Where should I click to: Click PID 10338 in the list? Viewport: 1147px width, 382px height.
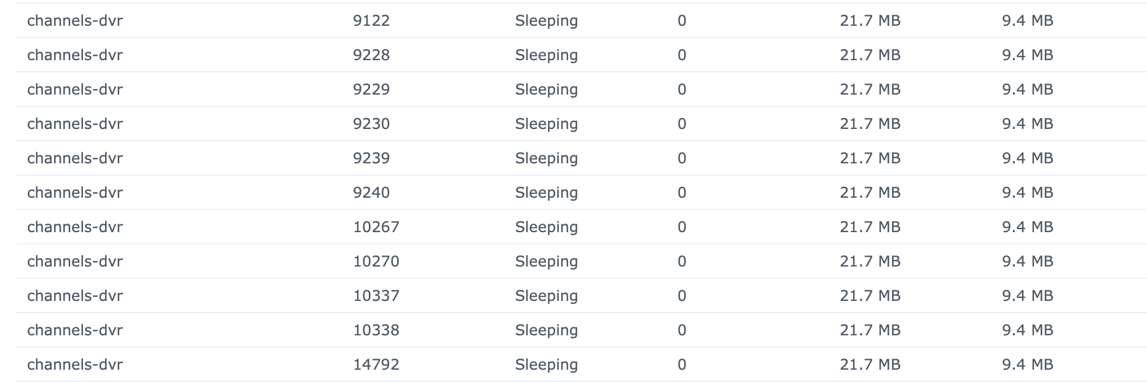click(376, 330)
